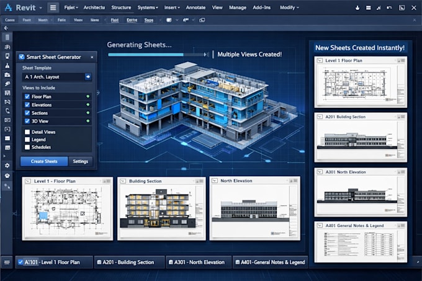The height and width of the screenshot is (281, 422).
Task: Click the top document icon in left sidebar
Action: coord(7,37)
